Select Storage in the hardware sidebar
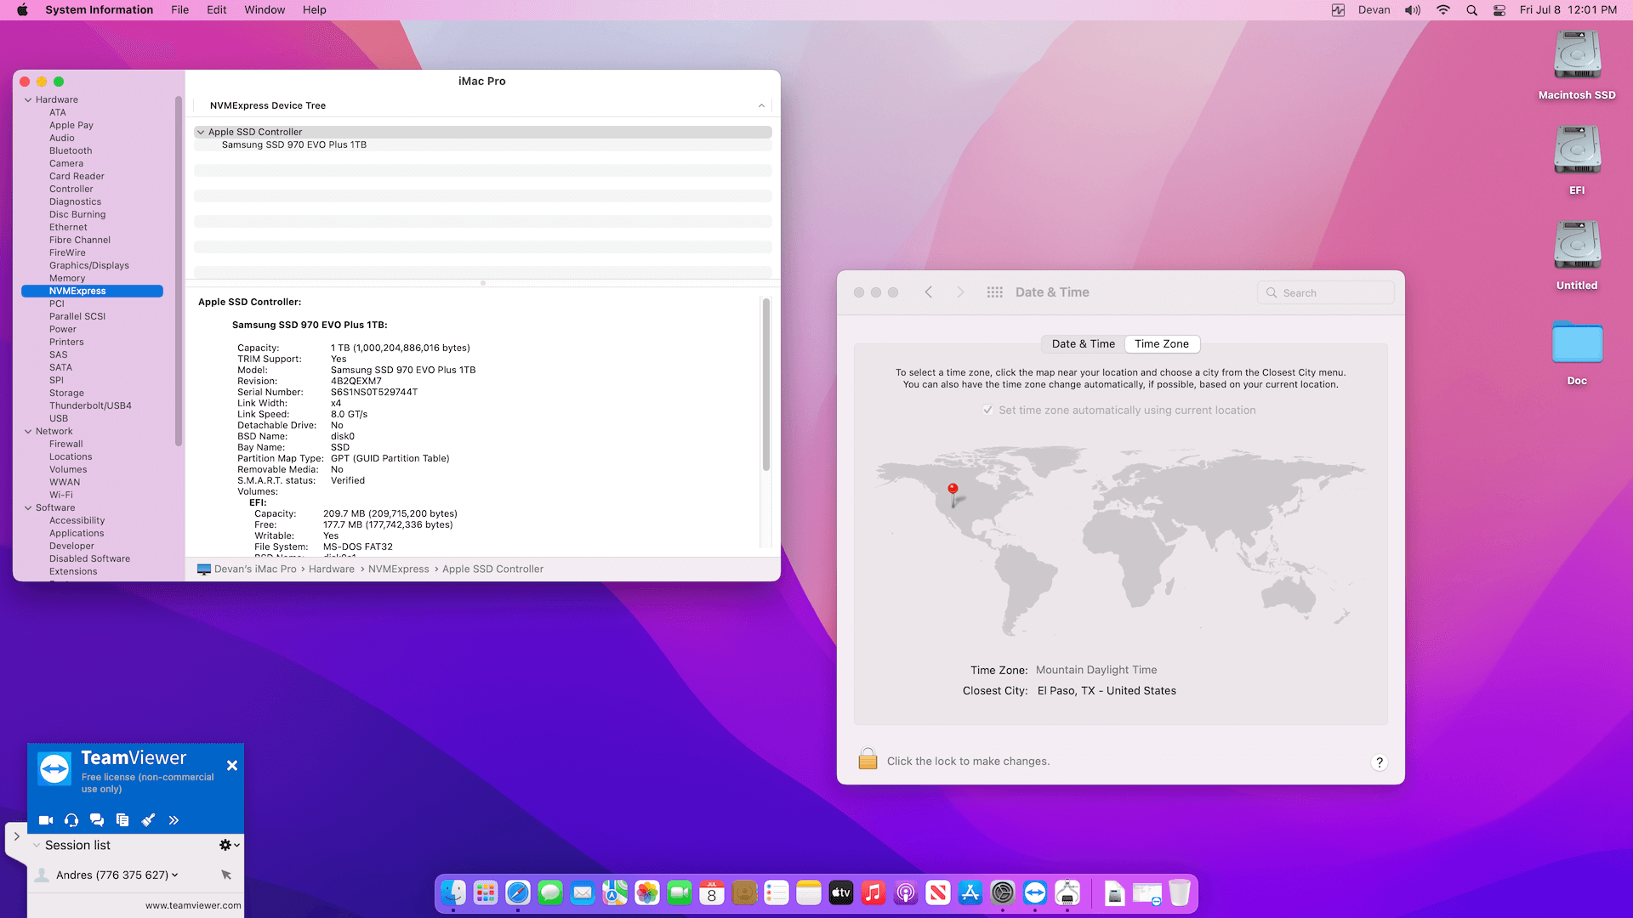Screen dimensions: 1633x918 66,394
